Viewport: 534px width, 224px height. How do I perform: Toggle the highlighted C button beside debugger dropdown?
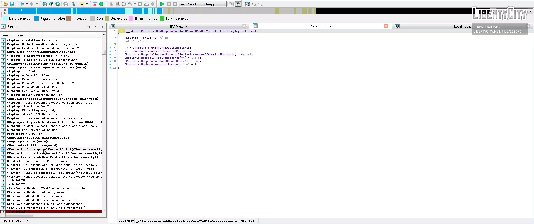coord(238,4)
